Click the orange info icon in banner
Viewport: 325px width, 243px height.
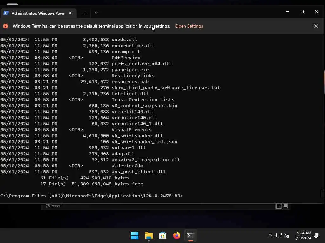[x=6, y=26]
